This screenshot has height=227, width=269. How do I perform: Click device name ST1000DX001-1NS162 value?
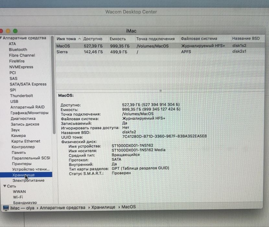pyautogui.click(x=132, y=146)
